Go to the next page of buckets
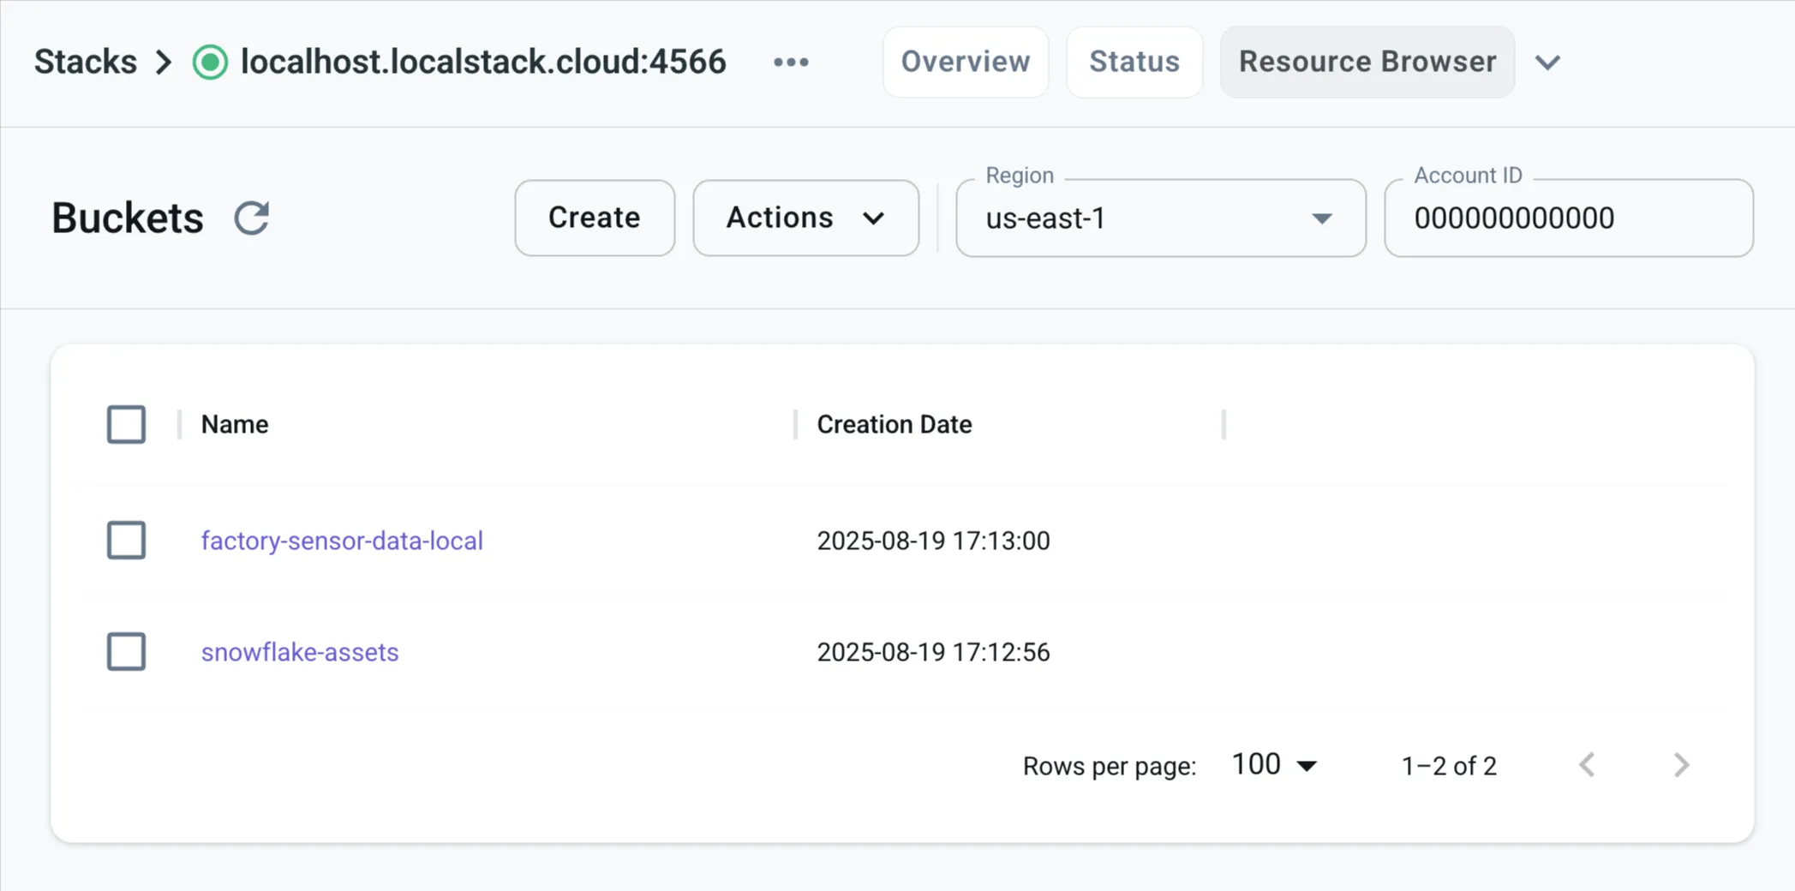1795x891 pixels. pyautogui.click(x=1680, y=764)
